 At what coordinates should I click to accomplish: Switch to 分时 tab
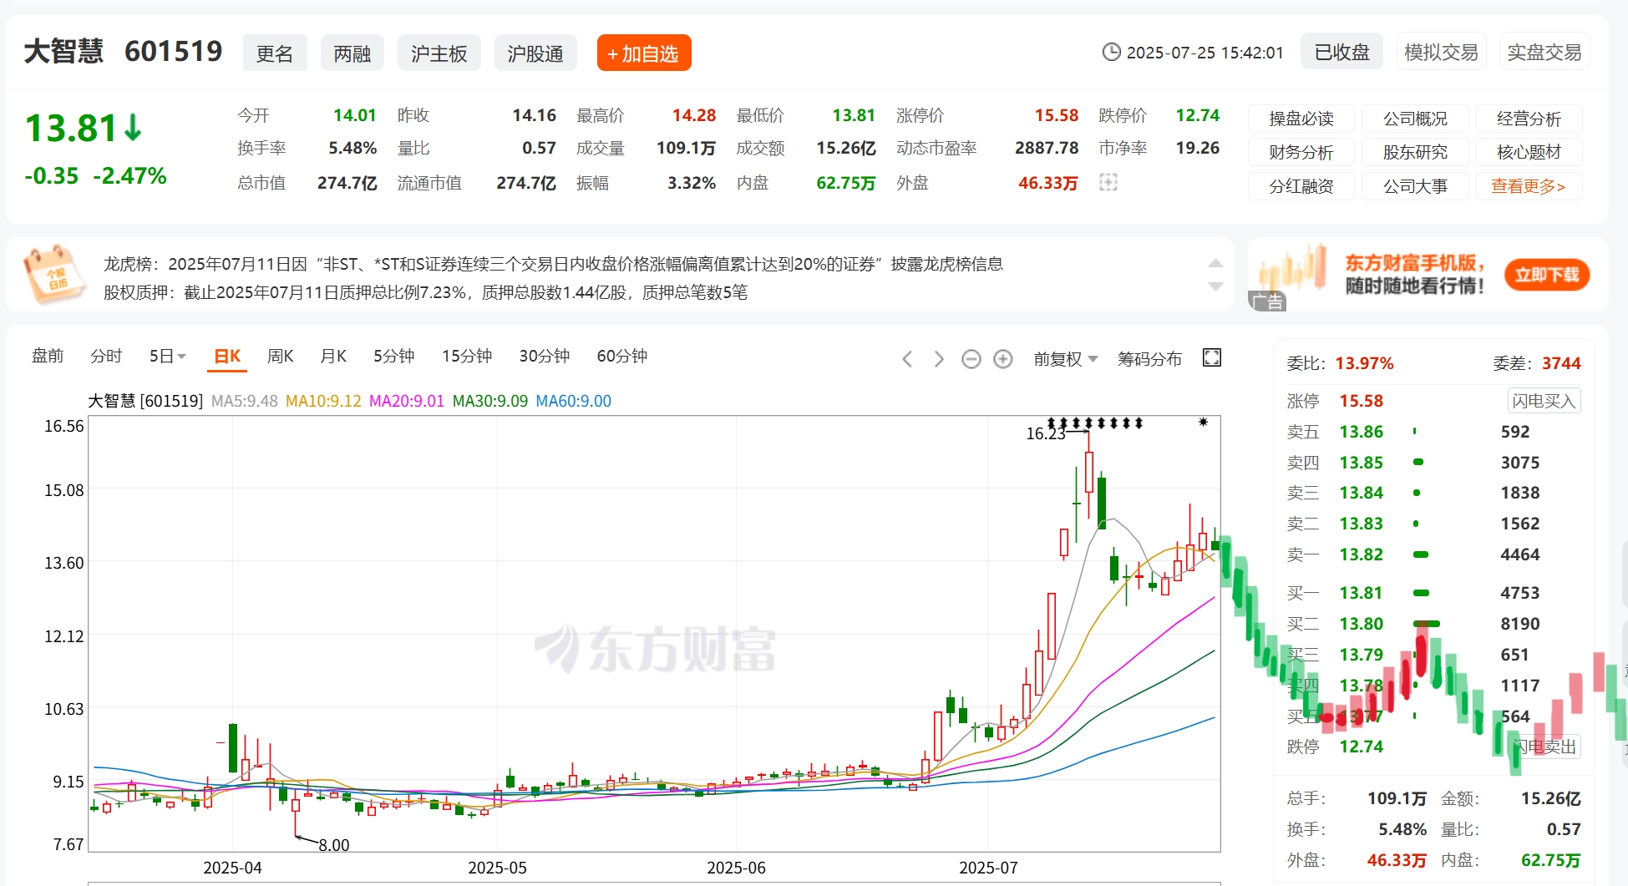(x=106, y=357)
